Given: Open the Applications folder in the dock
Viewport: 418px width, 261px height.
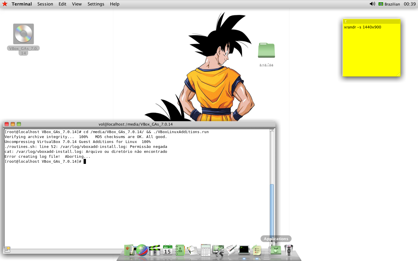Looking at the screenshot, I should tap(275, 249).
